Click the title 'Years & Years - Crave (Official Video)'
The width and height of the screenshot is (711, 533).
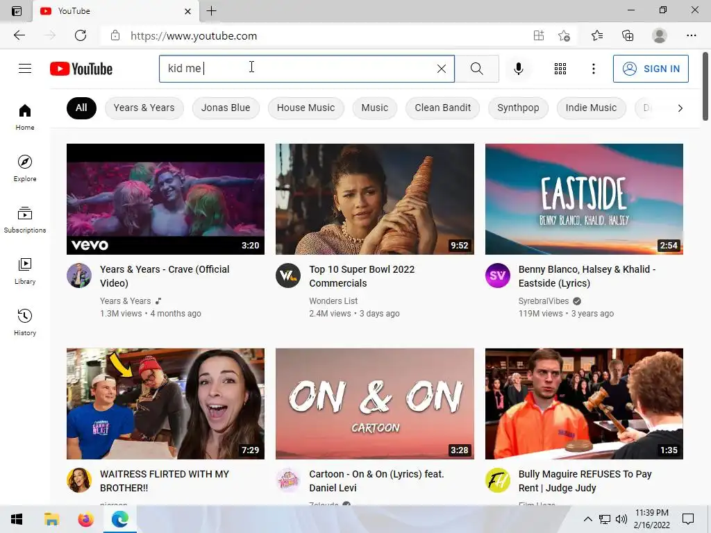pos(165,276)
